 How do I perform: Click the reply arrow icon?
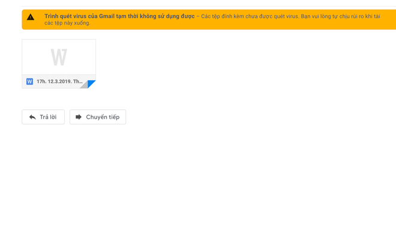click(x=32, y=117)
